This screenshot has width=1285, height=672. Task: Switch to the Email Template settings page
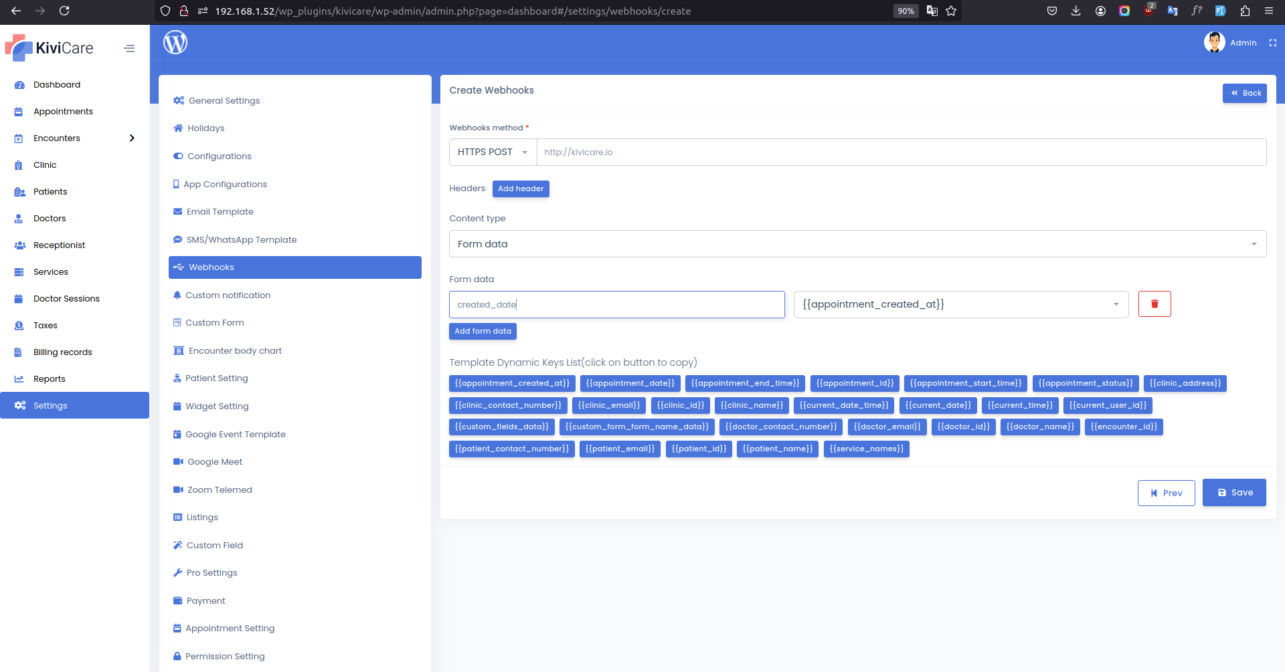pyautogui.click(x=220, y=211)
